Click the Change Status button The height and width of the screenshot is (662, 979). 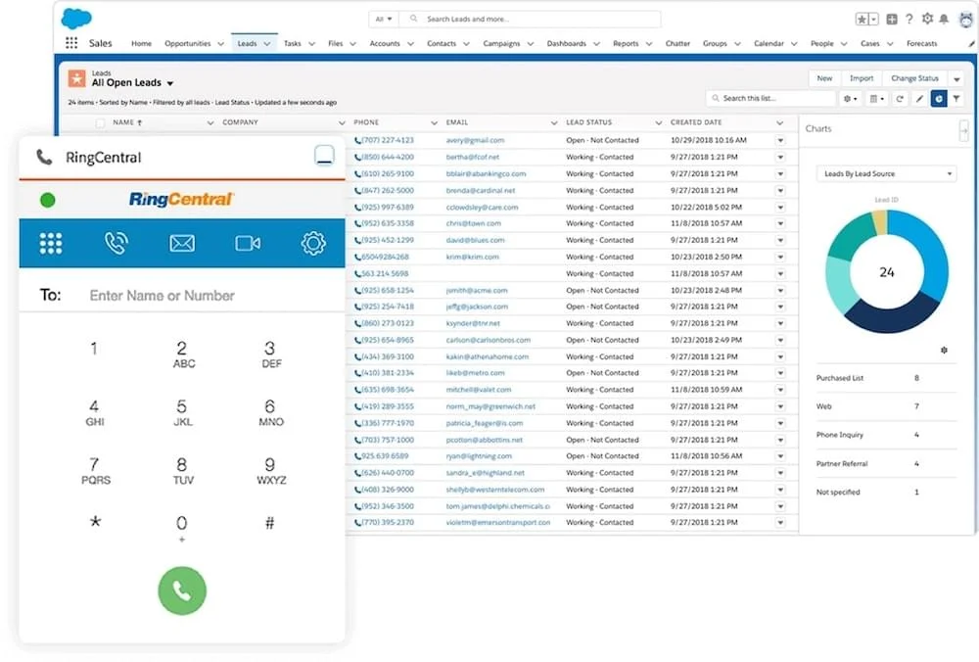914,78
